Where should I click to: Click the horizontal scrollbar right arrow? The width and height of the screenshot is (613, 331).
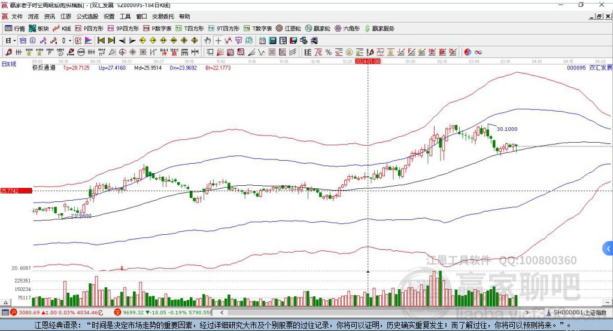point(527,312)
